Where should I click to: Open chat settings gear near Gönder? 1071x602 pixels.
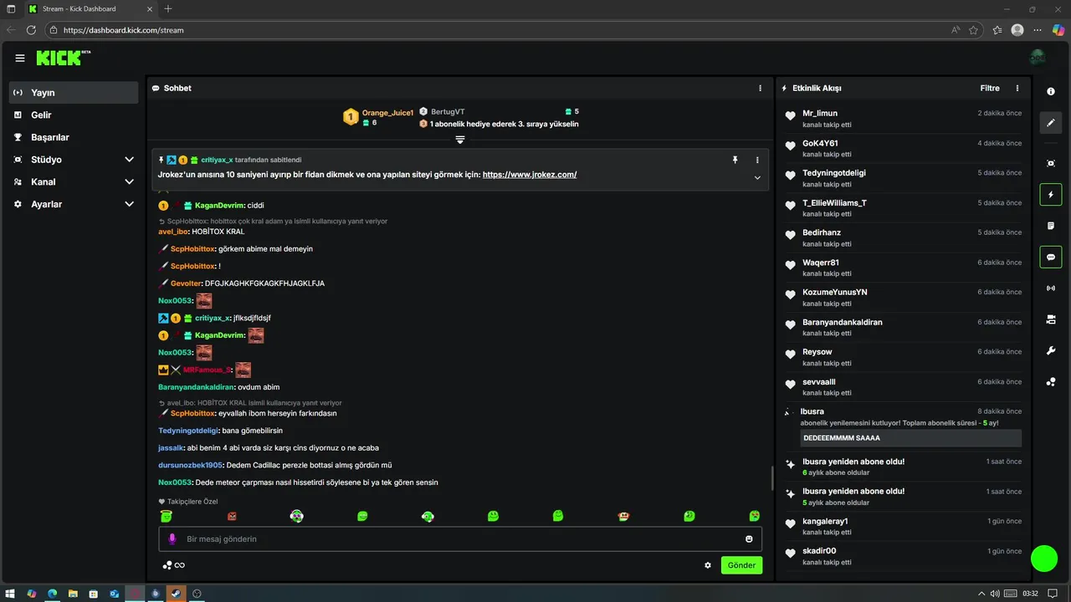[708, 565]
